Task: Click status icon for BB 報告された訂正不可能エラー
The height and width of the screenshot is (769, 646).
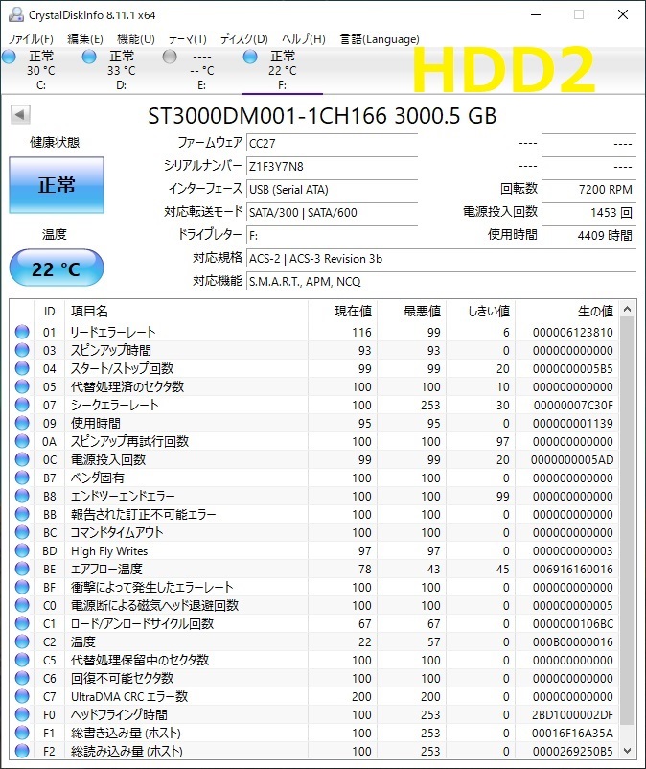Action: click(x=22, y=514)
